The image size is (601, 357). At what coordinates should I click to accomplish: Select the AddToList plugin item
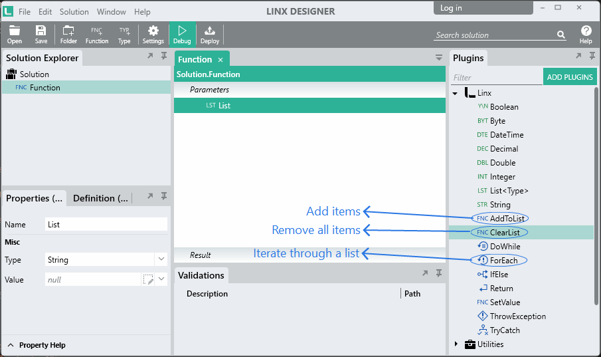501,219
